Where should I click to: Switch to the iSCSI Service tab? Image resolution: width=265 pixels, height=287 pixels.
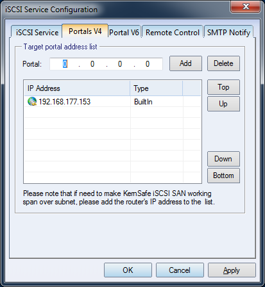[37, 32]
